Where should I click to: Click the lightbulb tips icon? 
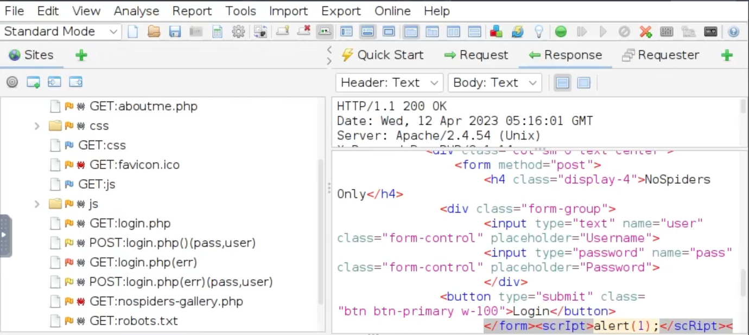coord(538,32)
